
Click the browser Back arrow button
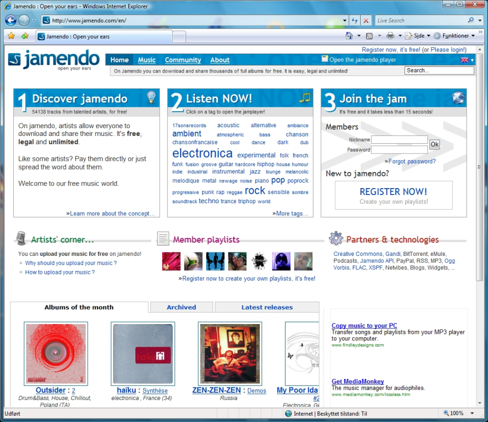11,20
